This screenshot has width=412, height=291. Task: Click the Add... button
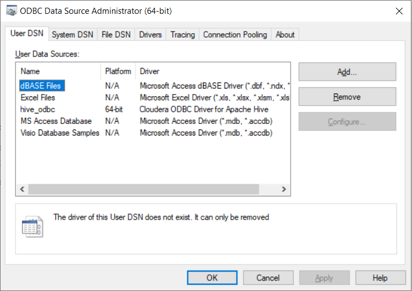[347, 71]
